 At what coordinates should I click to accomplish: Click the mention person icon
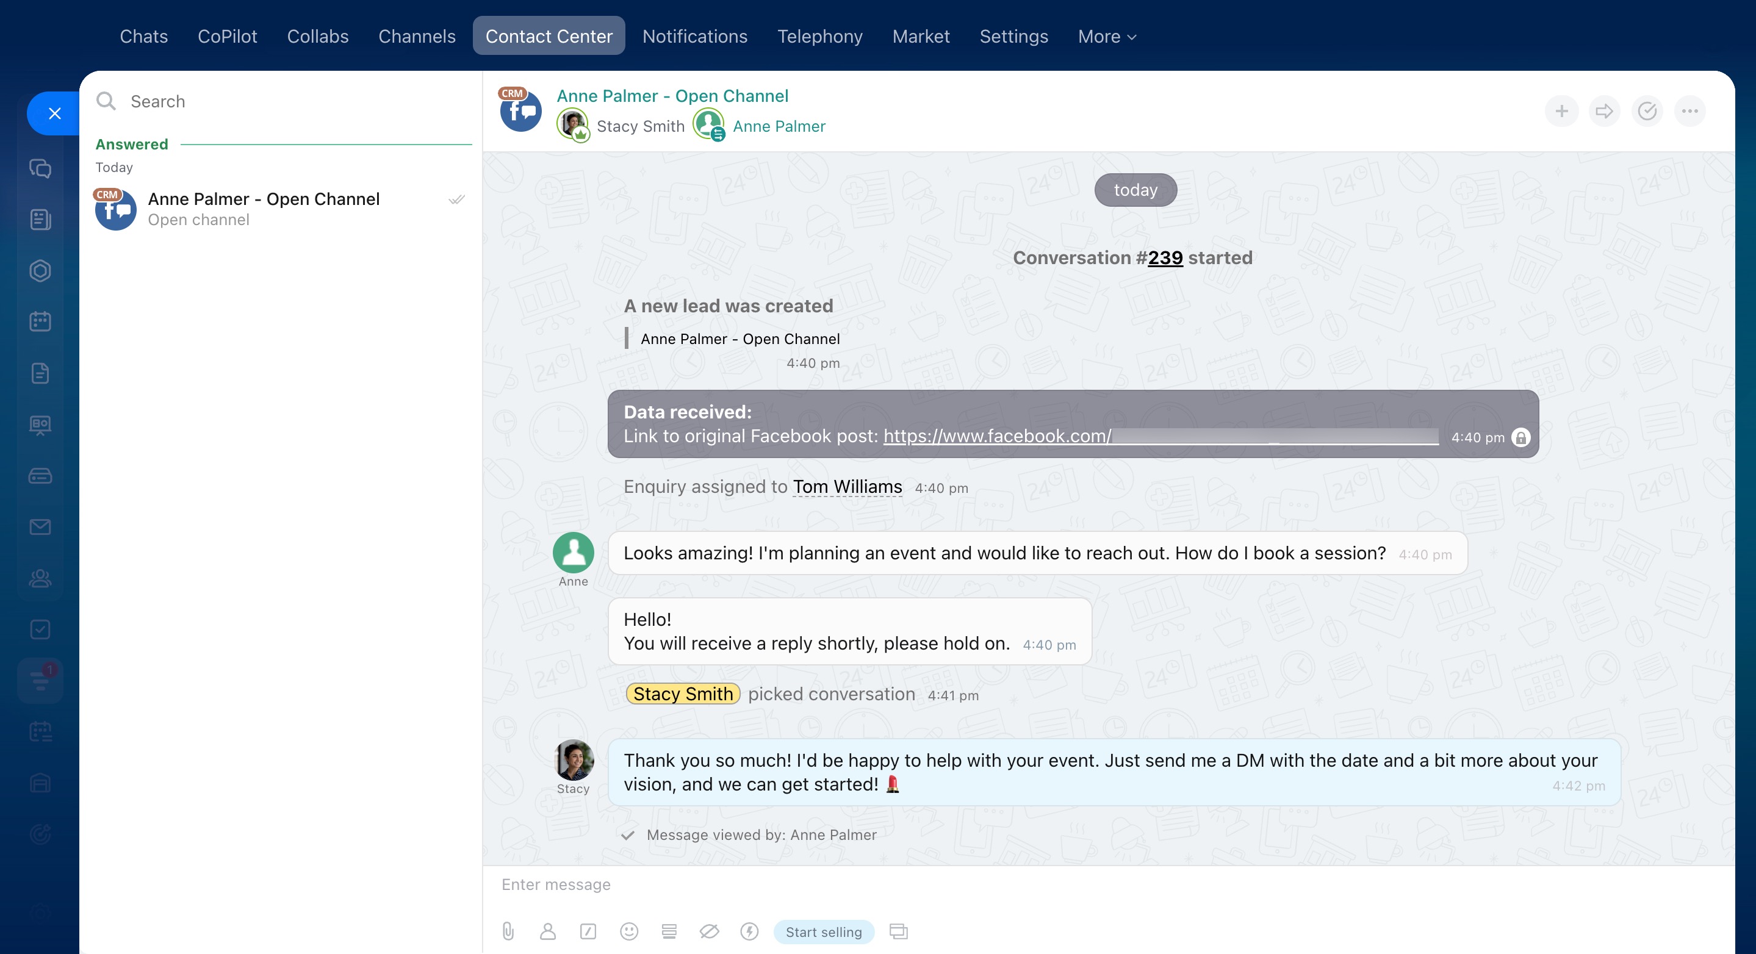coord(547,931)
